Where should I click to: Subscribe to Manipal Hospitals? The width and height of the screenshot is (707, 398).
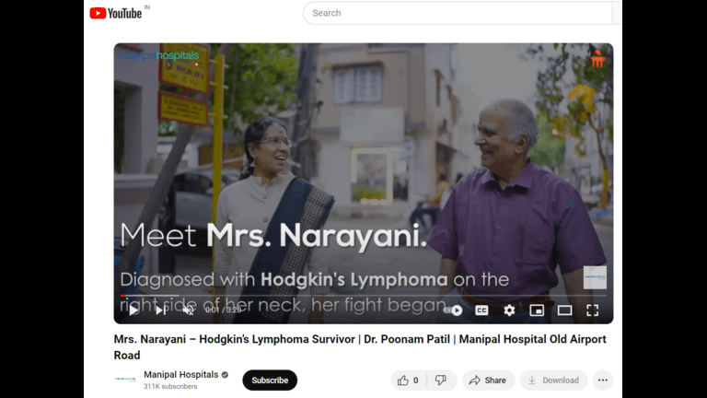270,380
